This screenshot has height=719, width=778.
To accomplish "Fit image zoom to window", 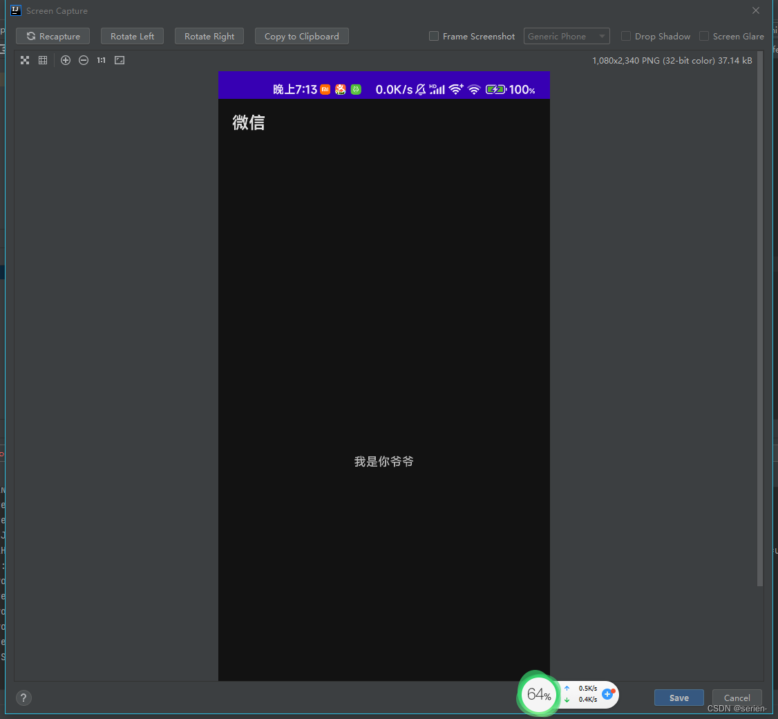I will click(120, 60).
